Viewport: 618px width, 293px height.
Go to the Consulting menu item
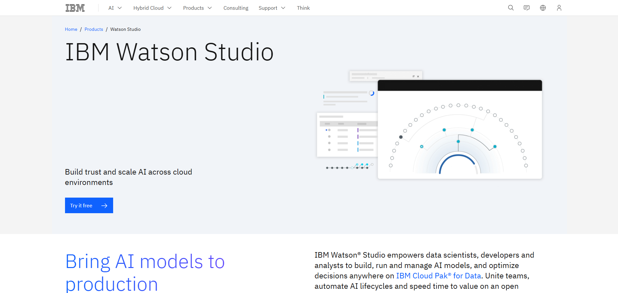tap(236, 8)
